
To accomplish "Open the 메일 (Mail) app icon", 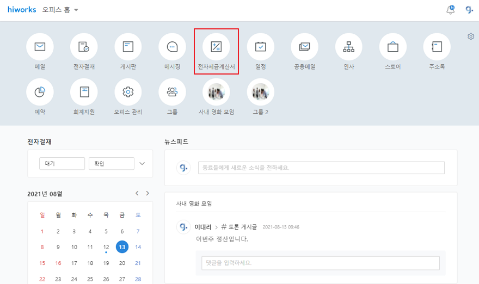I will tap(40, 47).
